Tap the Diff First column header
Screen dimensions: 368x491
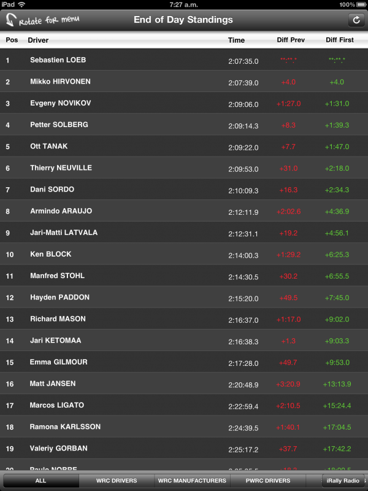(340, 41)
